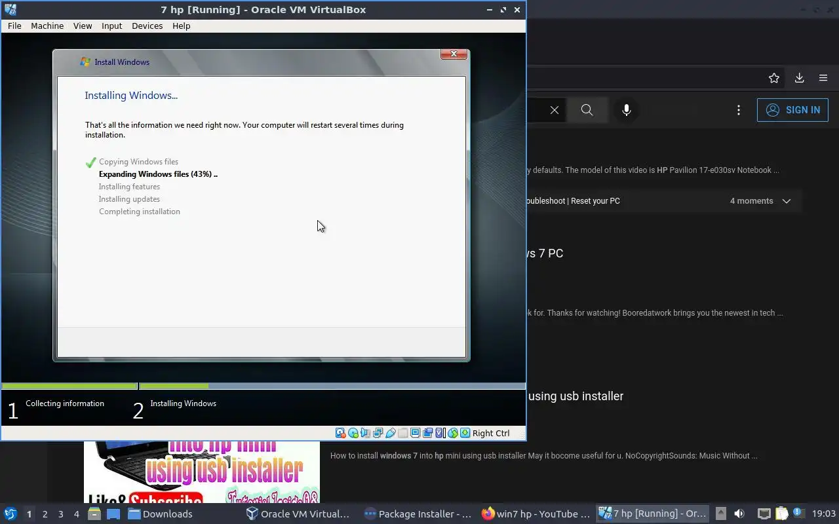Image resolution: width=839 pixels, height=524 pixels.
Task: Click the recording status icon
Action: coord(427,433)
